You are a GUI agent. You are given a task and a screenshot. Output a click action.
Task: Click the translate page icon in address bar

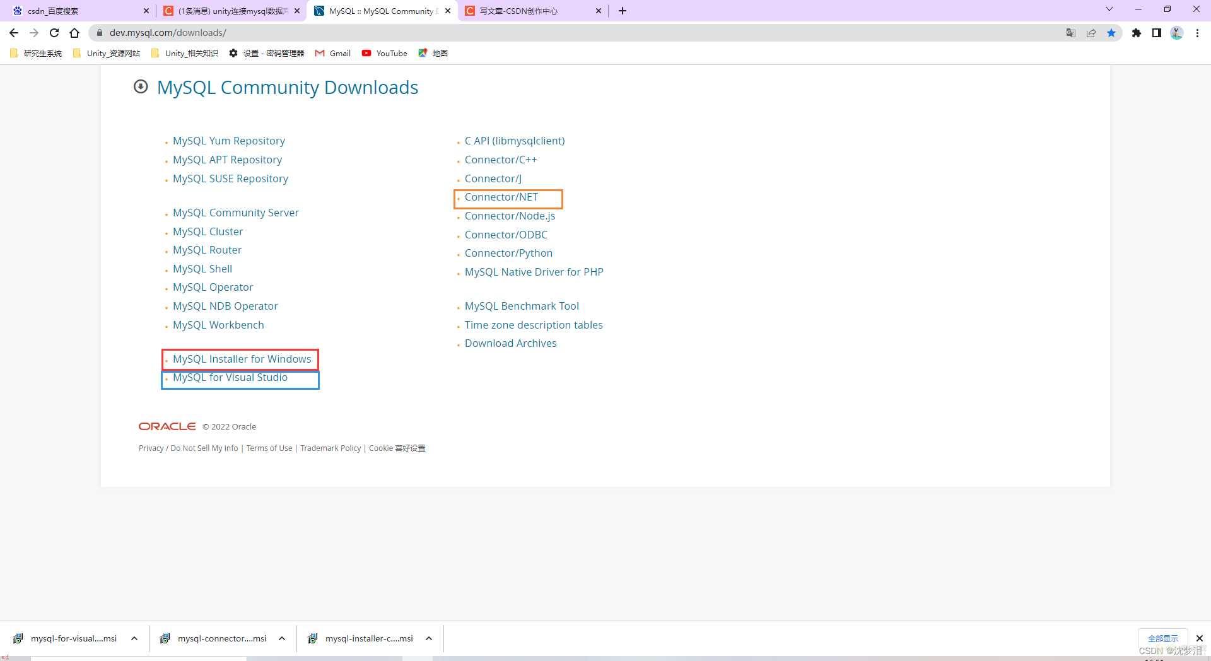click(x=1070, y=33)
